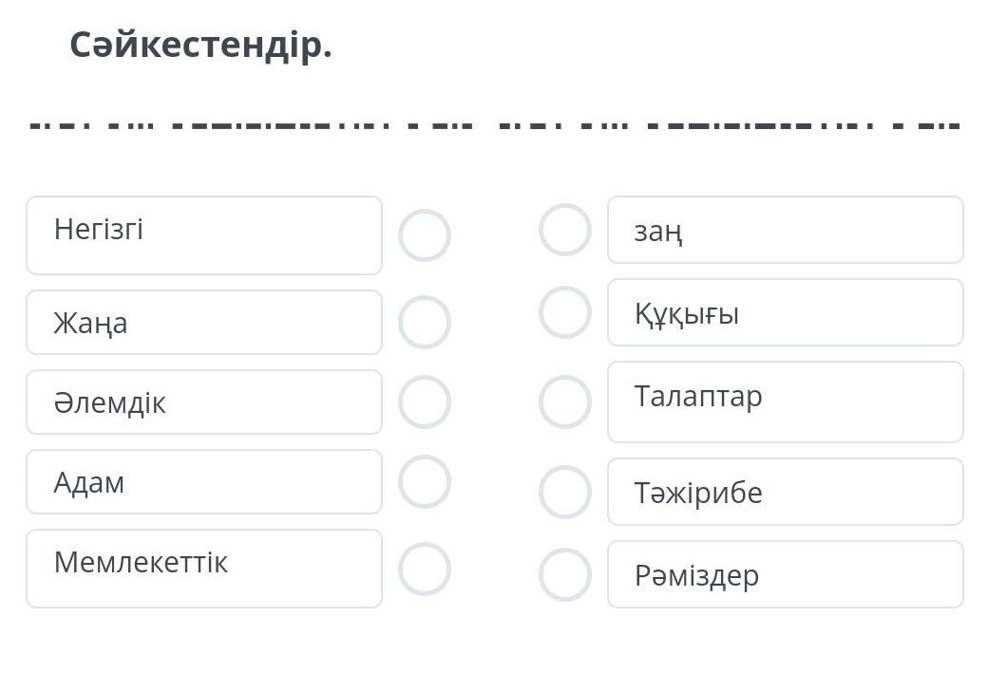Select the circle next to Мемлекеттік
Image resolution: width=1007 pixels, height=691 pixels.
(424, 569)
